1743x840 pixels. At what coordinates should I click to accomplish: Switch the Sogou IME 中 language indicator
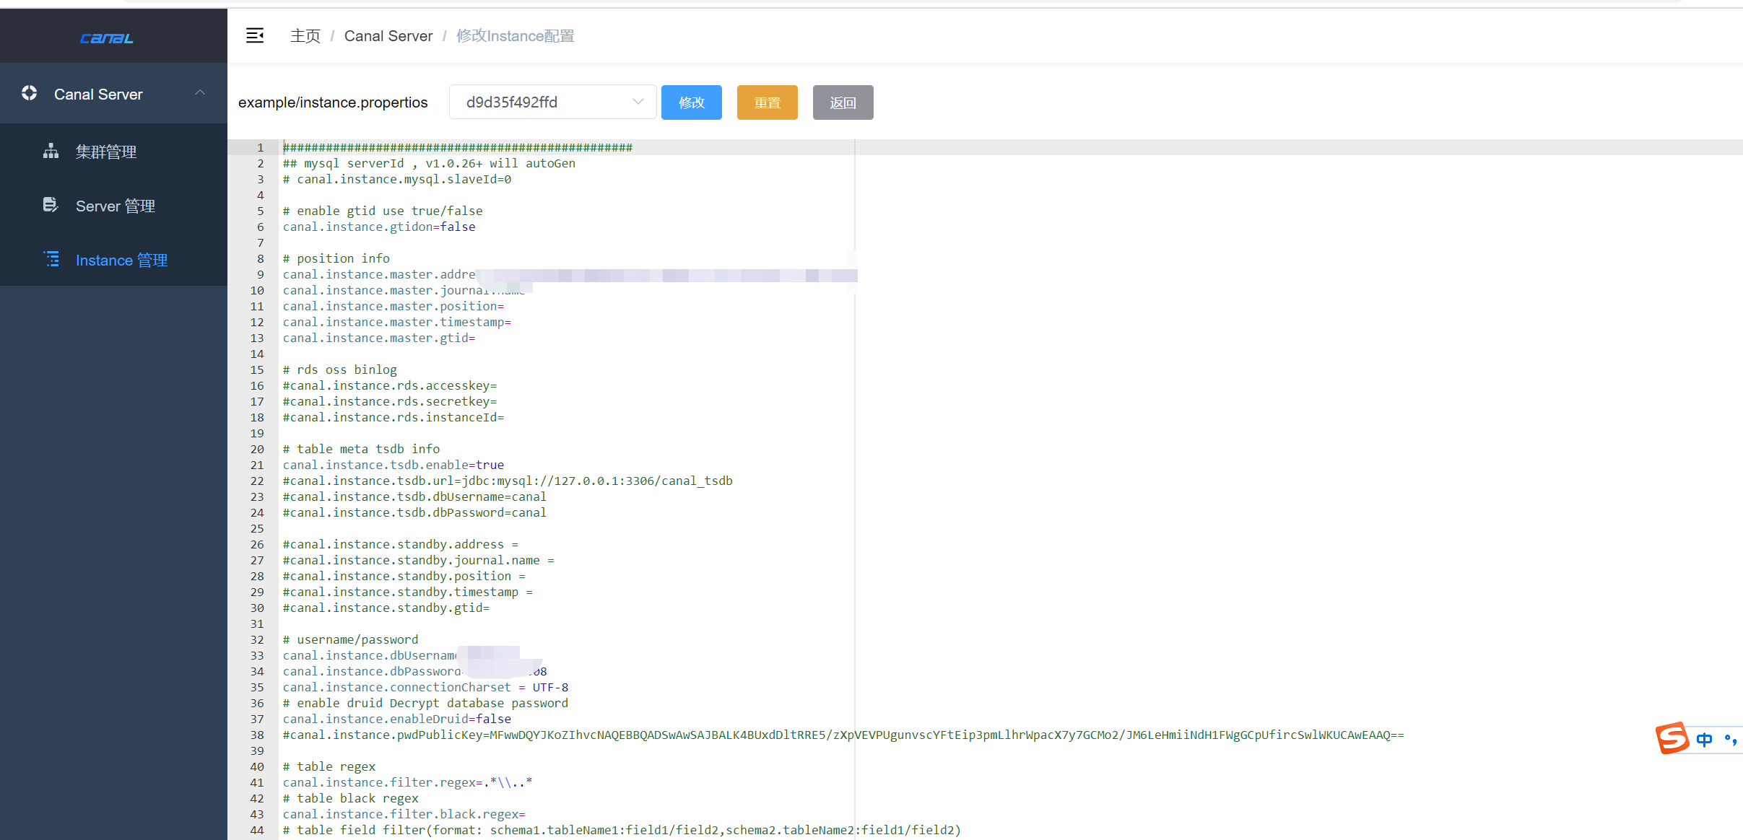tap(1704, 740)
